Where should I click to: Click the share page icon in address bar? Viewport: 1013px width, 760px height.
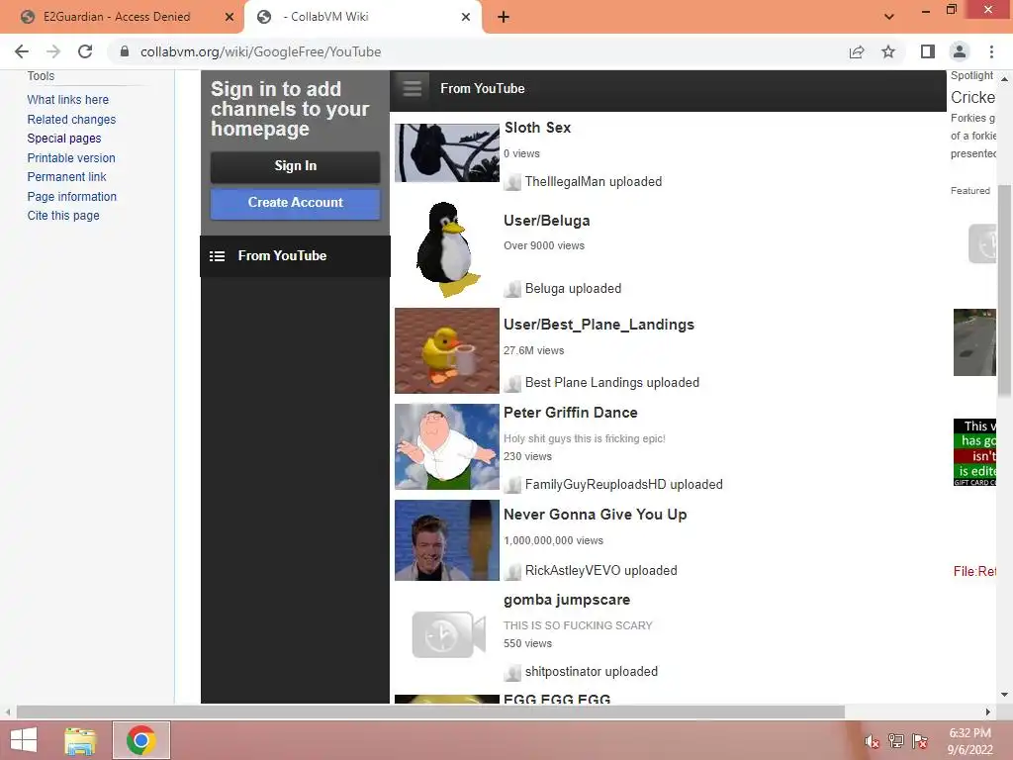[x=857, y=51]
